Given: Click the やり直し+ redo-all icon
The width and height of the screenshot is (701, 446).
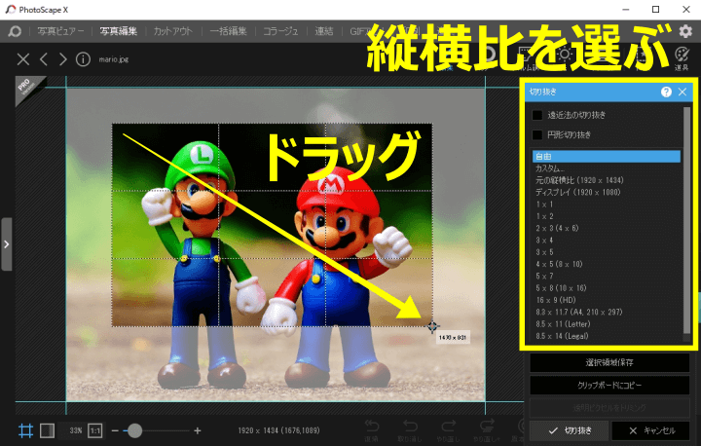Looking at the screenshot, I should click(x=487, y=430).
